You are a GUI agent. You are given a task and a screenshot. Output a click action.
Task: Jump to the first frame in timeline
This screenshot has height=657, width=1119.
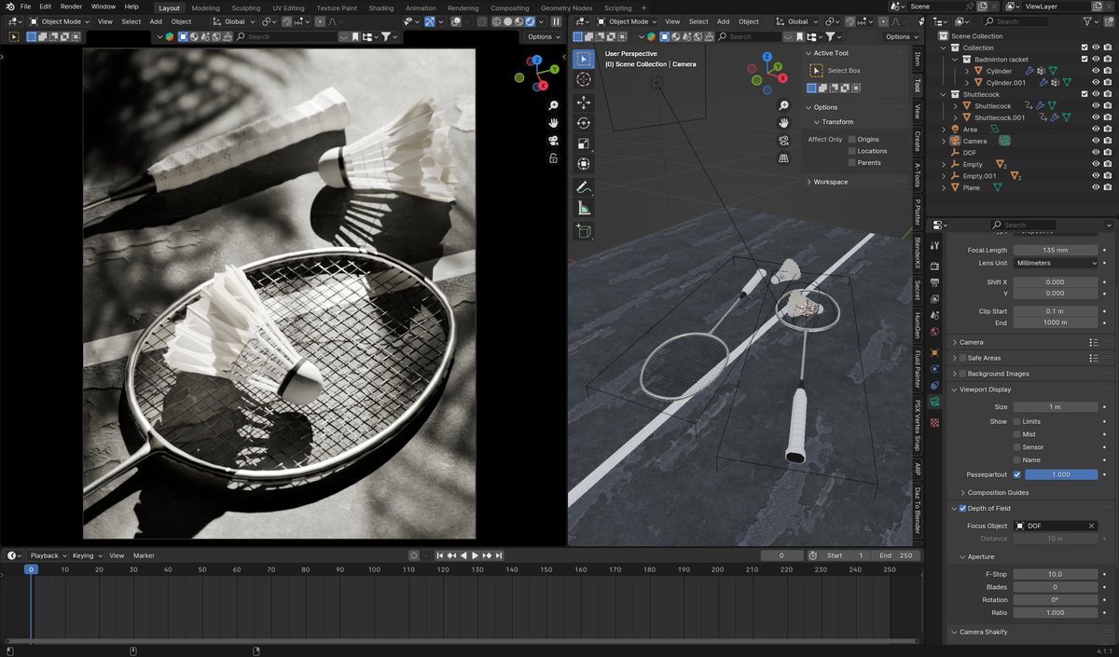coord(439,555)
